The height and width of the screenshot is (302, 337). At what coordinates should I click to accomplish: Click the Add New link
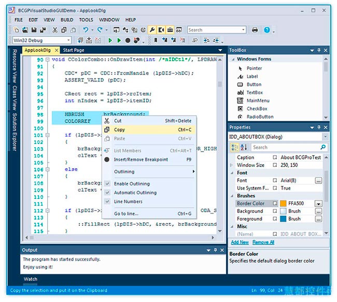pyautogui.click(x=240, y=242)
